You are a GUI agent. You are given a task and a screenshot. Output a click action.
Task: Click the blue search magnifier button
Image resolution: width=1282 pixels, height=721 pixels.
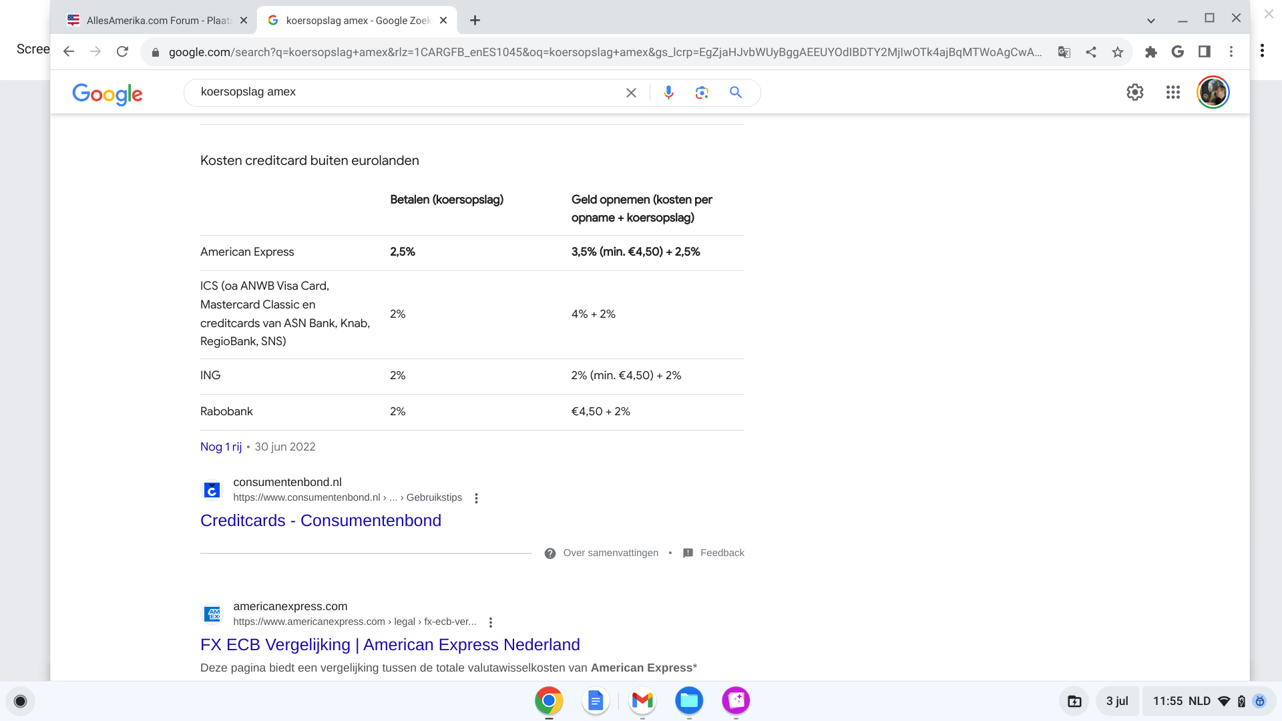[x=736, y=93]
